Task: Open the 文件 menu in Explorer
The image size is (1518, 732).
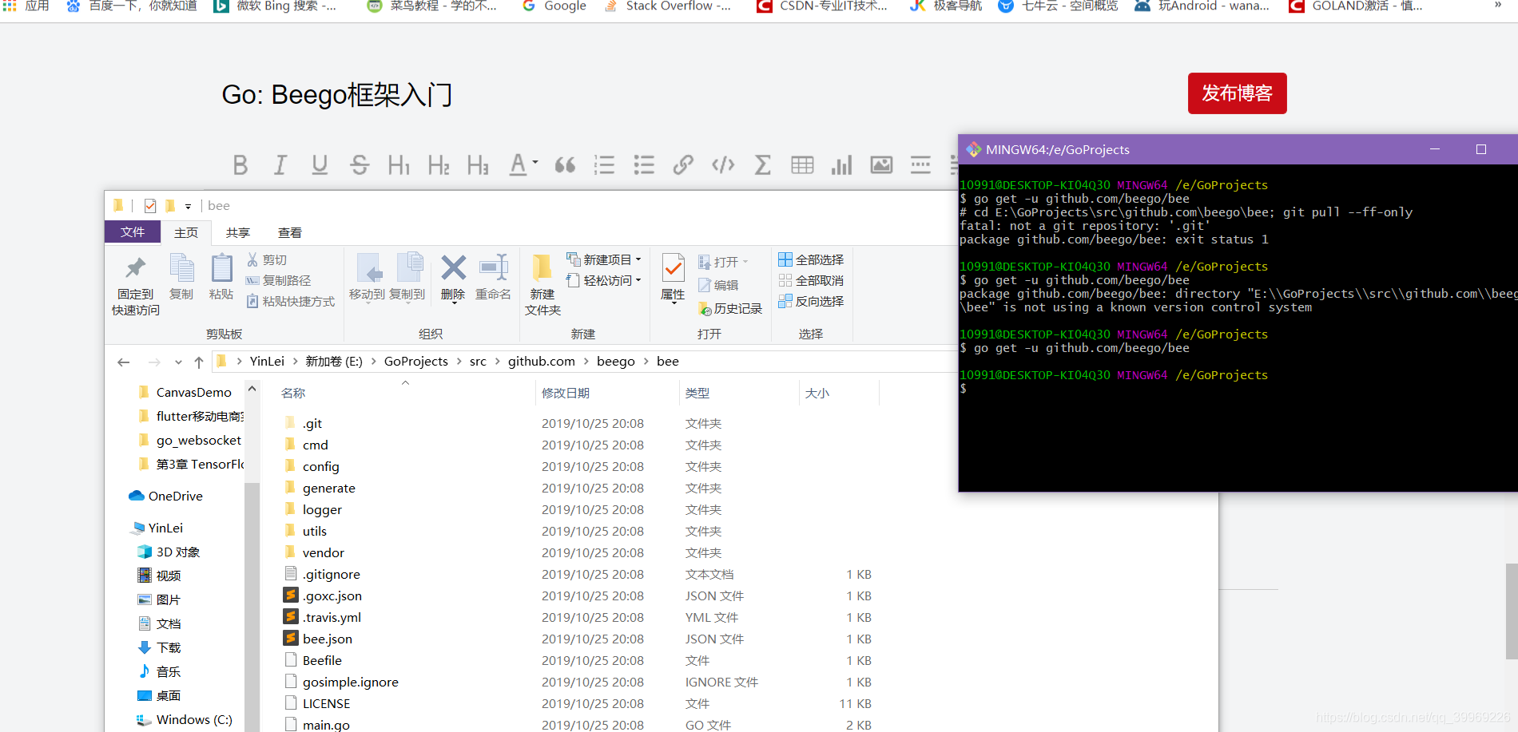Action: 133,231
